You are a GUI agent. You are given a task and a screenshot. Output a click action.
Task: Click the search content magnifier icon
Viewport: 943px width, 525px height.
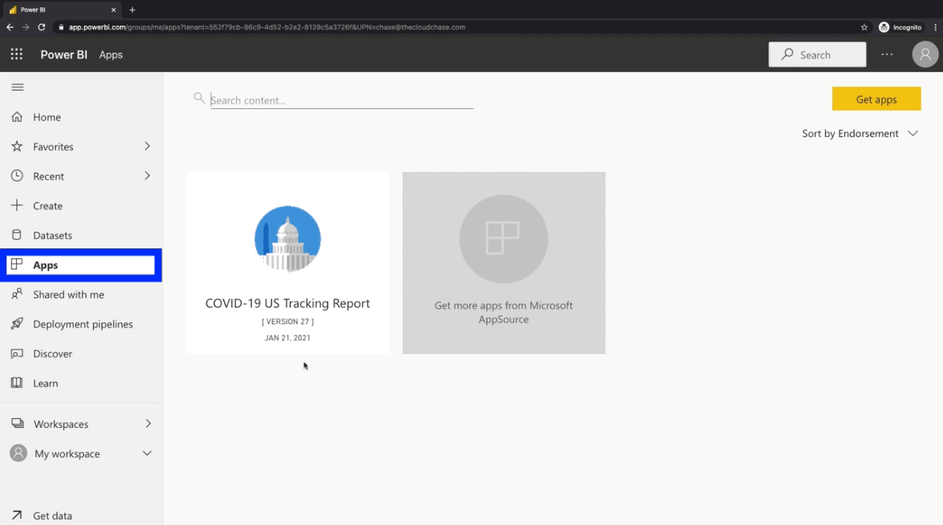click(x=199, y=97)
